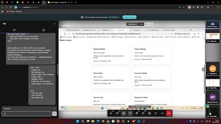Collapse the filmstrip with the side arrow
221x124 pixels.
point(203,70)
